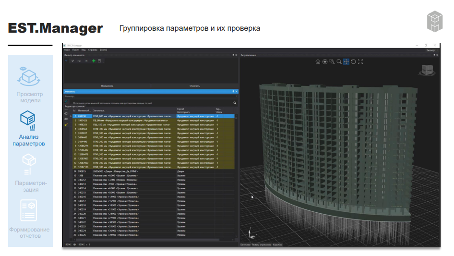Click the search magnifier icon above element table
This screenshot has height=256, width=454.
[235, 103]
